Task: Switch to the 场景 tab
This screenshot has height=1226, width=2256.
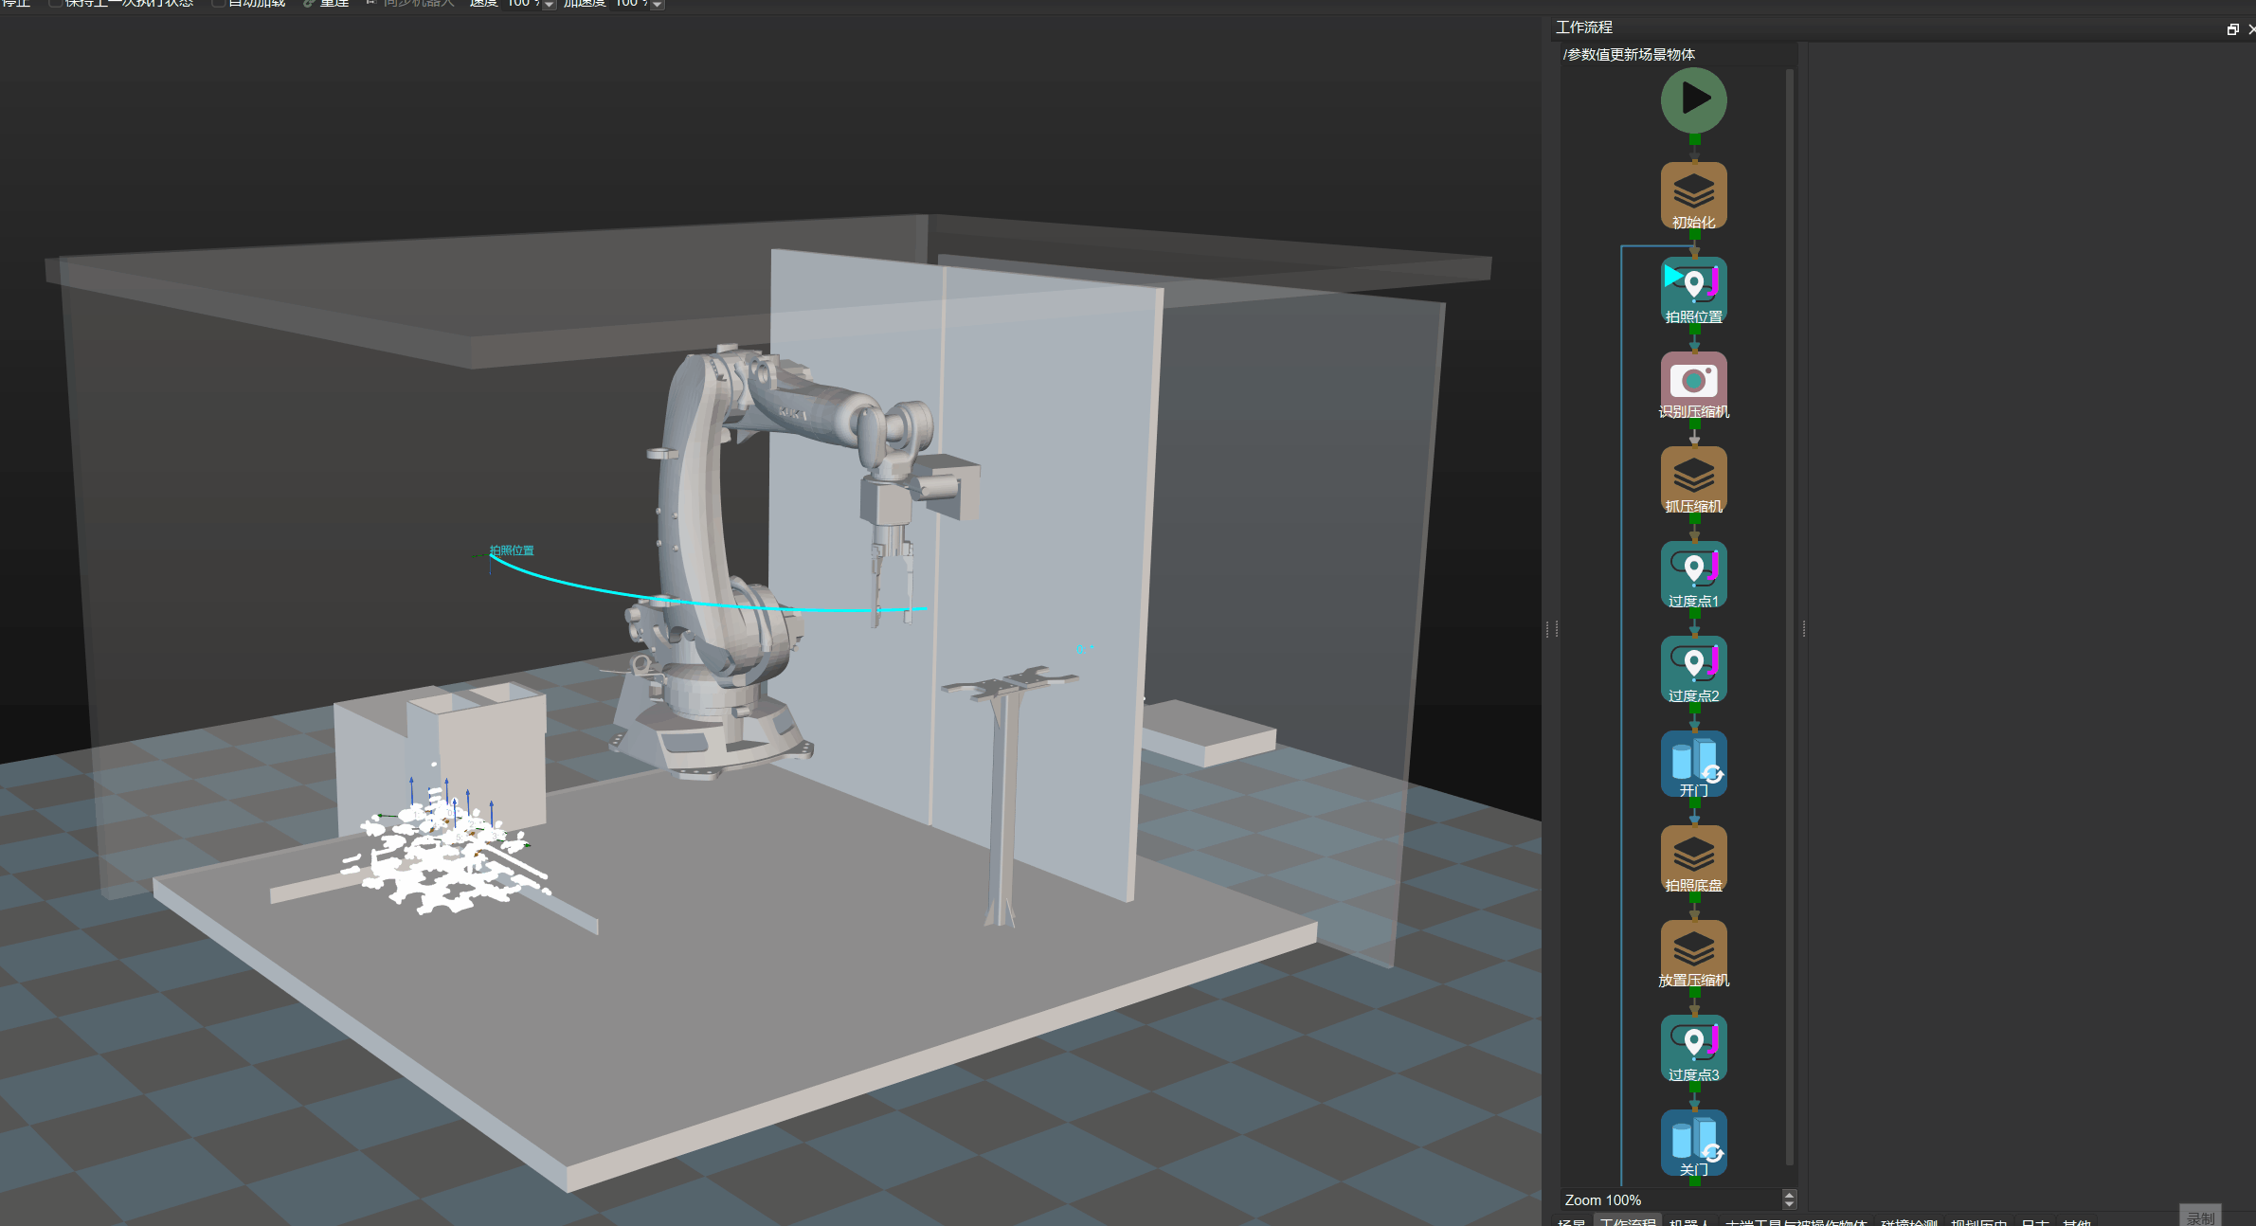Action: (x=1573, y=1222)
